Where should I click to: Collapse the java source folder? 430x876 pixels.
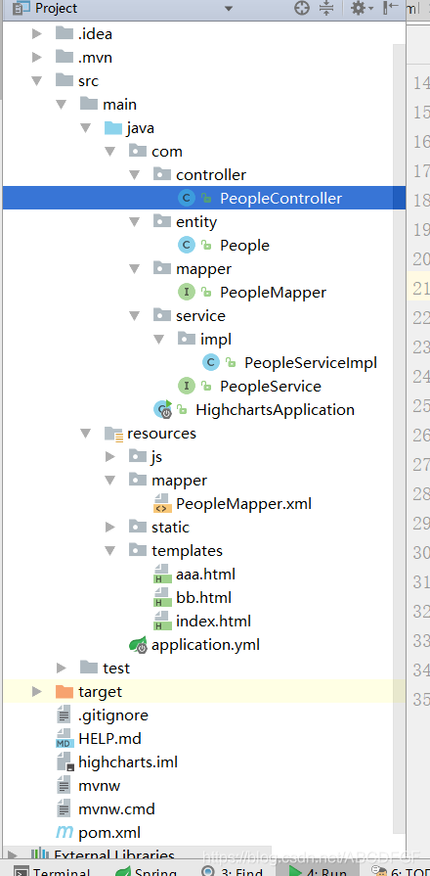[x=85, y=128]
